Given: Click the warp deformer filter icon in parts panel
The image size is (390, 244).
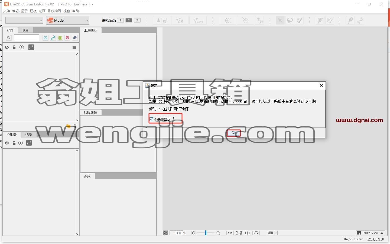Looking at the screenshot, I should 45,38.
